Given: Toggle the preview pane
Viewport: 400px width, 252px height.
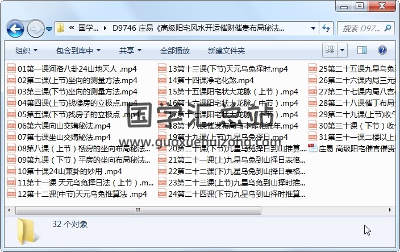Looking at the screenshot, I should [362, 50].
